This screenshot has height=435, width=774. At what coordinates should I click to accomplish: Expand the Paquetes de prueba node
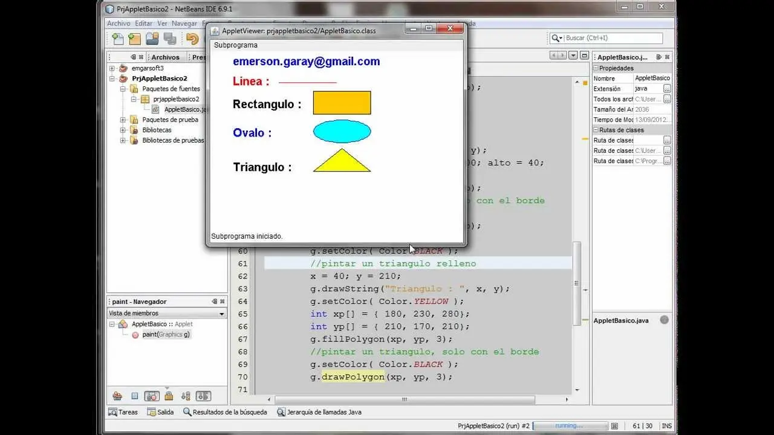pyautogui.click(x=123, y=120)
